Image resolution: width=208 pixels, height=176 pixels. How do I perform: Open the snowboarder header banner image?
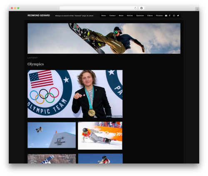(x=104, y=38)
